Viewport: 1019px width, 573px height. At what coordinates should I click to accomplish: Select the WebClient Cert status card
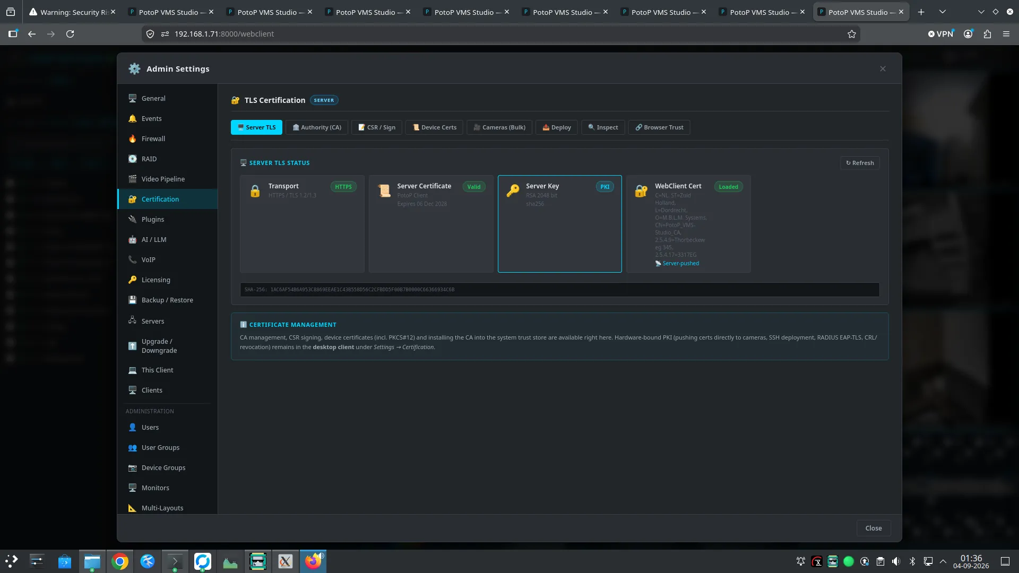tap(688, 224)
